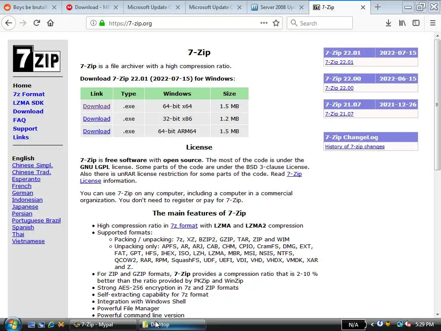Reload the current page
This screenshot has width=441, height=331.
click(x=37, y=23)
